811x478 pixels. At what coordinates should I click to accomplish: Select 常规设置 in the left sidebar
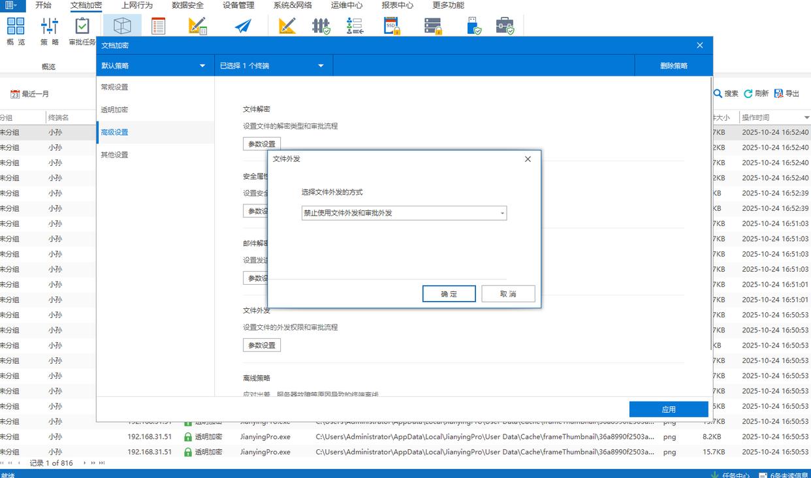pos(114,87)
